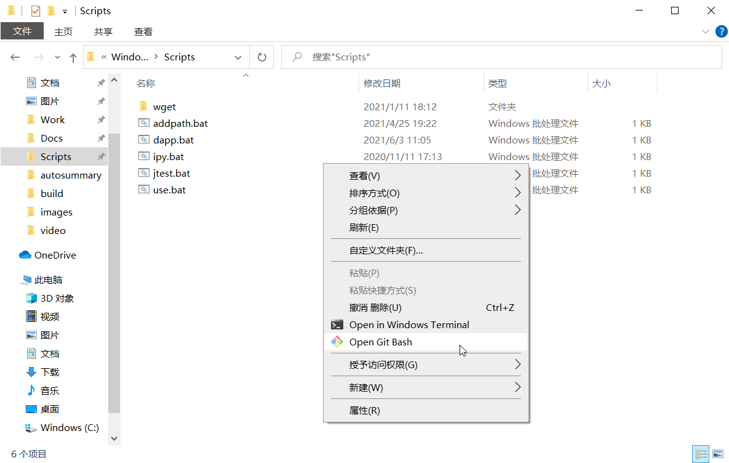The height and width of the screenshot is (463, 729).
Task: Sort files by the 名称 column
Action: (146, 83)
